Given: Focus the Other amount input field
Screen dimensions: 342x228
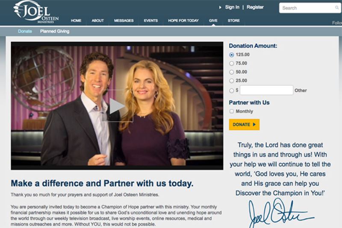Looking at the screenshot, I should tap(266, 90).
